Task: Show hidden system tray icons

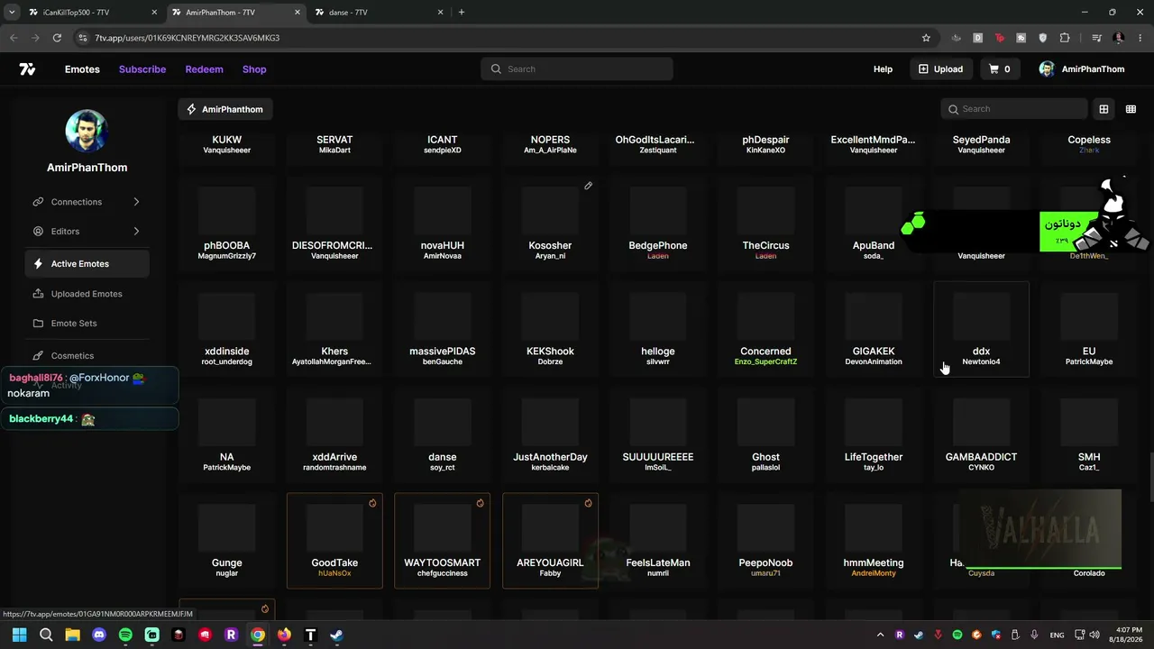Action: click(881, 635)
